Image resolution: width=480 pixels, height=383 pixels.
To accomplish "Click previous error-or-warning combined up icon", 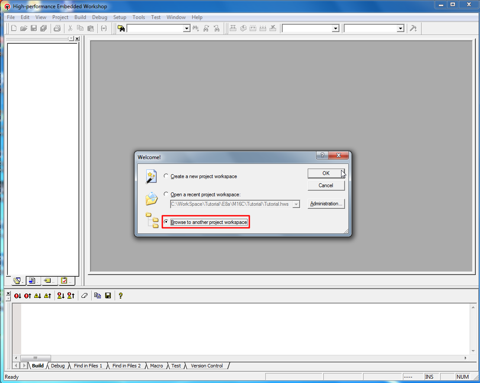I will pyautogui.click(x=71, y=296).
